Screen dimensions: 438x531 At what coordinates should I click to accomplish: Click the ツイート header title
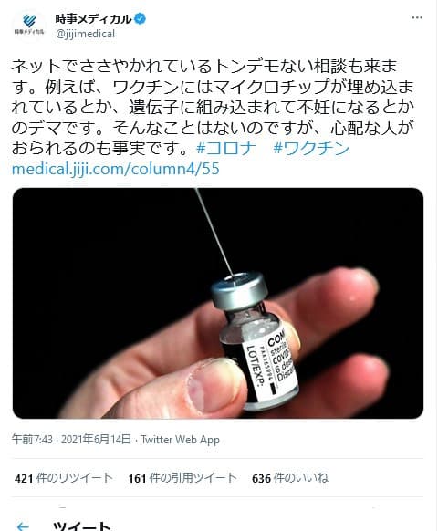pos(81,526)
